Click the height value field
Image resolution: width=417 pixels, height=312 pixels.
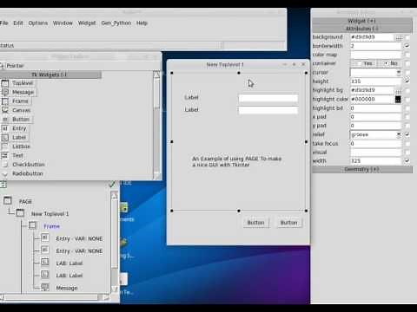pos(376,81)
